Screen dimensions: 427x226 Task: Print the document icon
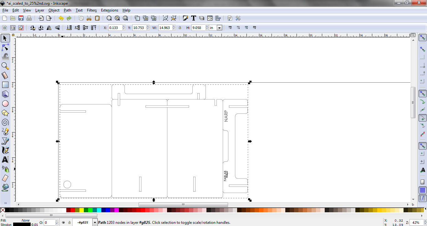[29, 18]
